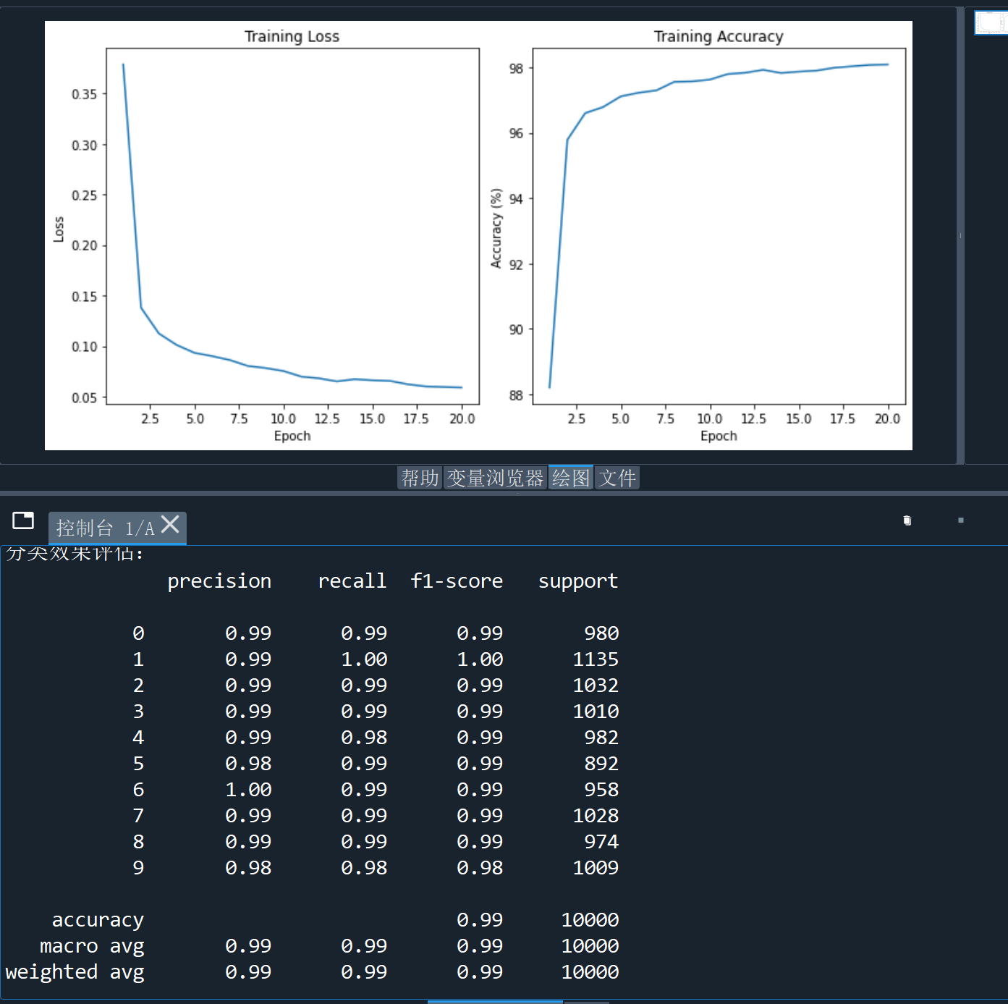Click support value 1009 for class 9
The height and width of the screenshot is (1004, 1008).
(596, 868)
